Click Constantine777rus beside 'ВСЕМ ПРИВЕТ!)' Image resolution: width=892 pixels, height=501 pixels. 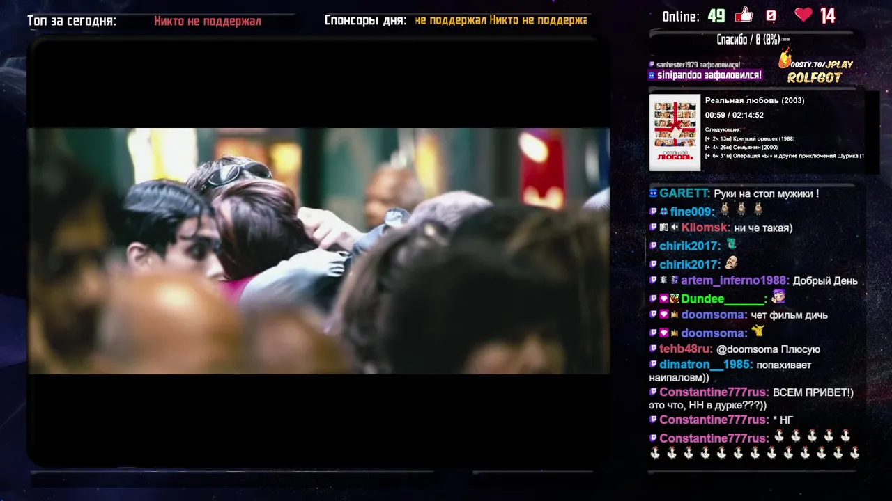tap(714, 392)
